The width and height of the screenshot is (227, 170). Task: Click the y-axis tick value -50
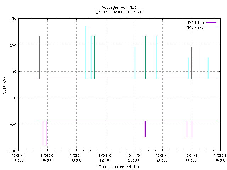click(x=13, y=124)
